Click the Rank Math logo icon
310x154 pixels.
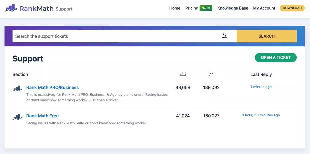11,8
